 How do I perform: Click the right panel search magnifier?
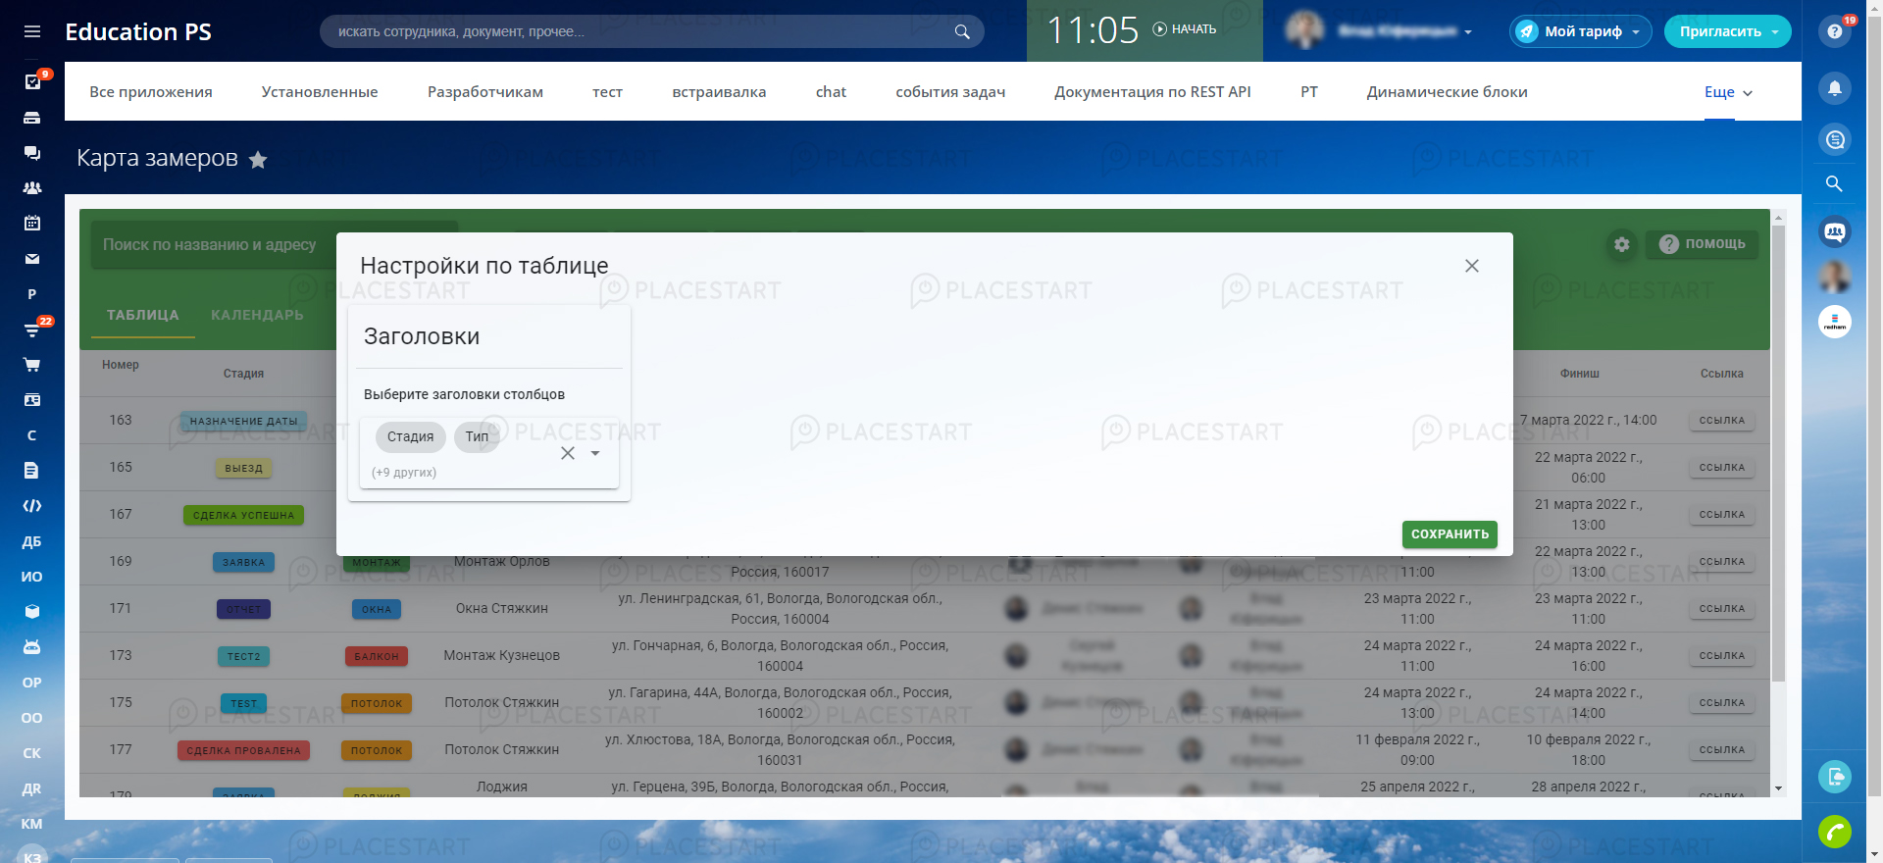(1835, 184)
